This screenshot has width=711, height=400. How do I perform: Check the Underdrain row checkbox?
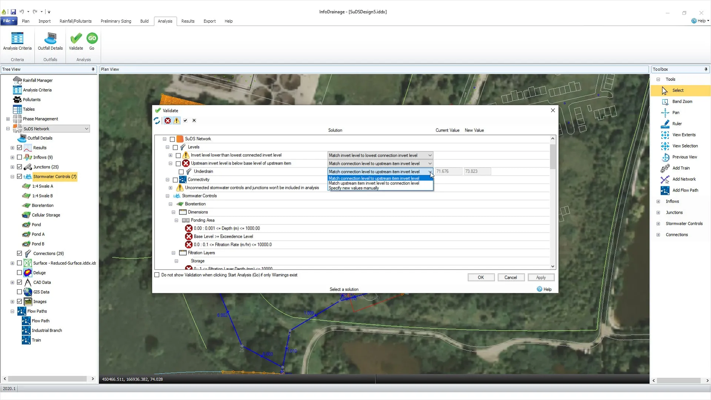[x=181, y=172]
